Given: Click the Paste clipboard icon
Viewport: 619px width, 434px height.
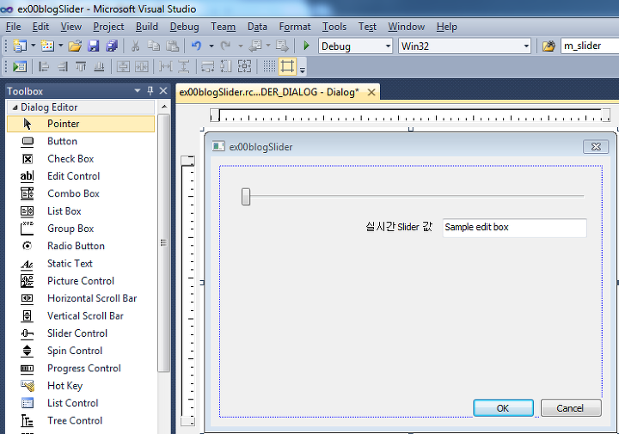Looking at the screenshot, I should [x=172, y=46].
